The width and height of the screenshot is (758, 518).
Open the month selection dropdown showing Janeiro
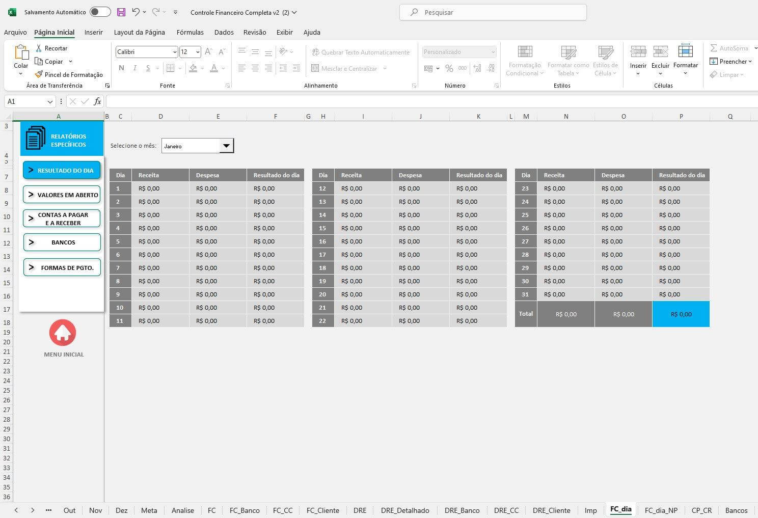(x=226, y=146)
